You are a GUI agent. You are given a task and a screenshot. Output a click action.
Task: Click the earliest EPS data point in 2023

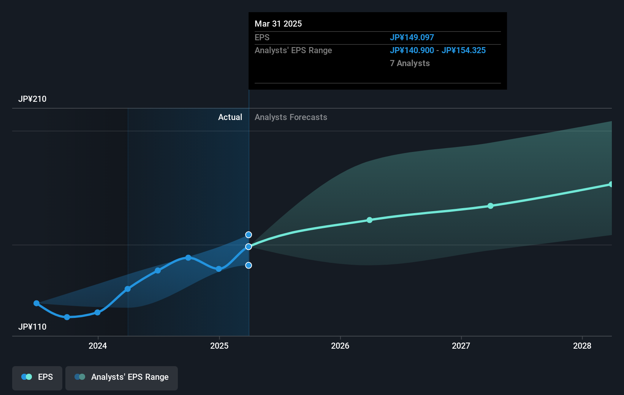pos(36,303)
